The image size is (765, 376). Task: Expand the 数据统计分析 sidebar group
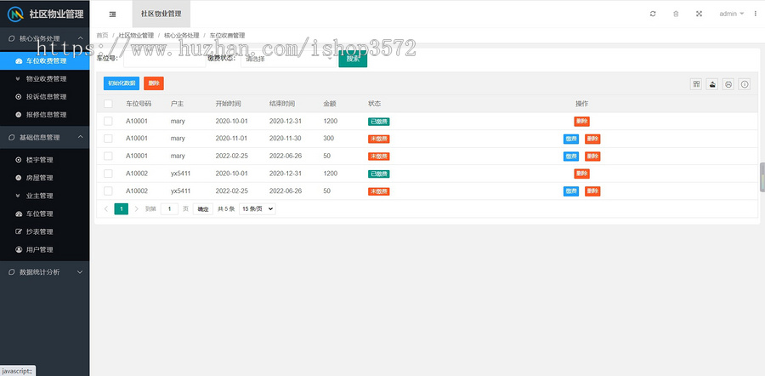pyautogui.click(x=45, y=272)
